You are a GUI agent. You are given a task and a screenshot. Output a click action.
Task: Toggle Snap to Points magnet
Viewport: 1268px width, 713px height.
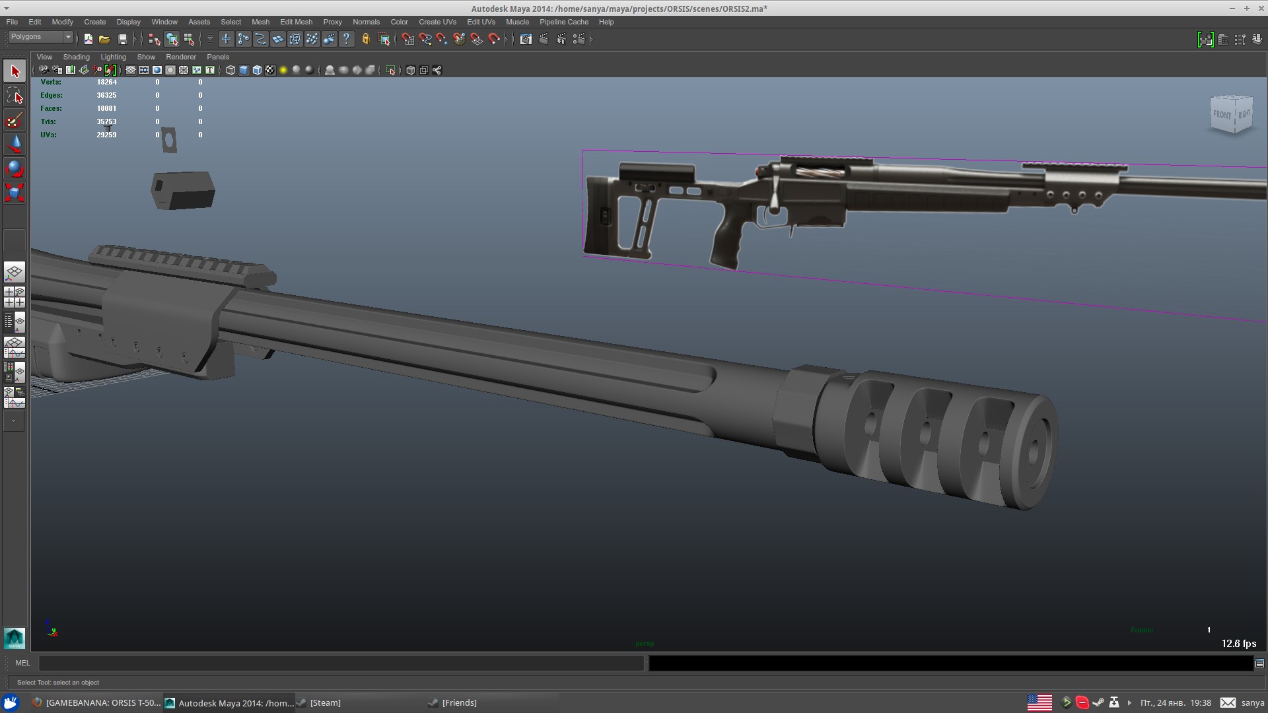pyautogui.click(x=442, y=39)
